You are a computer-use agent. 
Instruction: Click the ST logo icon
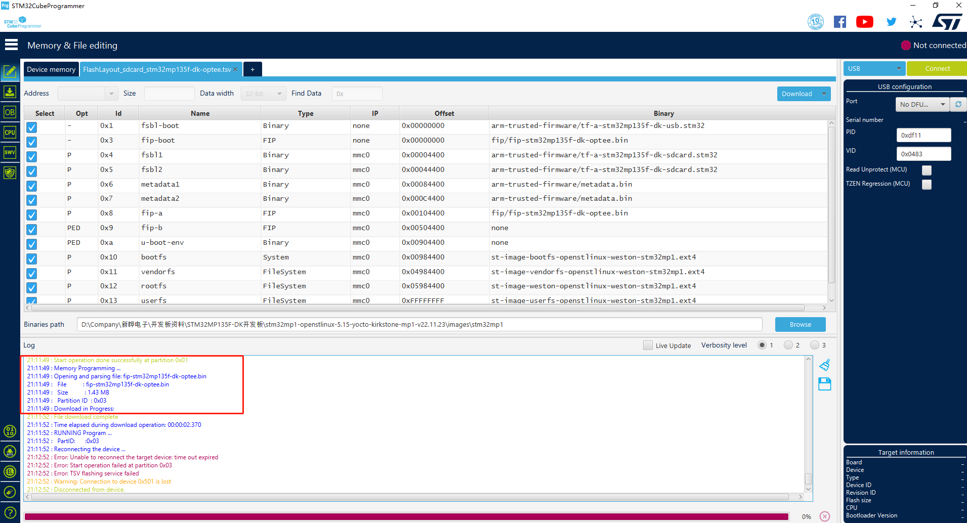(947, 22)
